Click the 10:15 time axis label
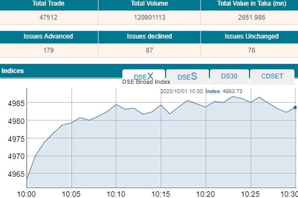The image size is (298, 198). click(161, 193)
